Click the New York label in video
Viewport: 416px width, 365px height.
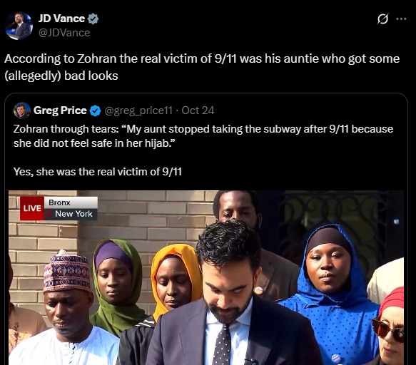(73, 214)
